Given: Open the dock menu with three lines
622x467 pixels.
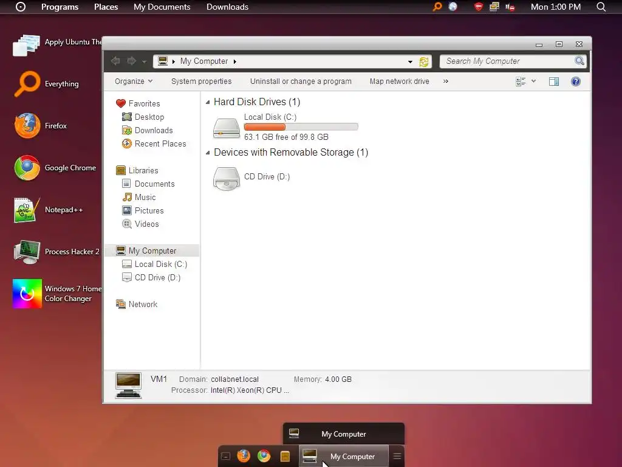Looking at the screenshot, I should pyautogui.click(x=397, y=456).
